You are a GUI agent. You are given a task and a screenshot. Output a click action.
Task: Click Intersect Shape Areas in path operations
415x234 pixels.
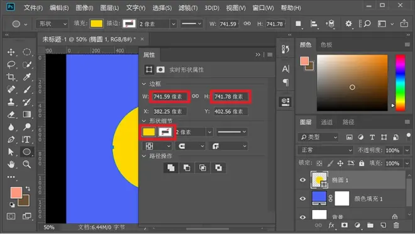coord(202,167)
